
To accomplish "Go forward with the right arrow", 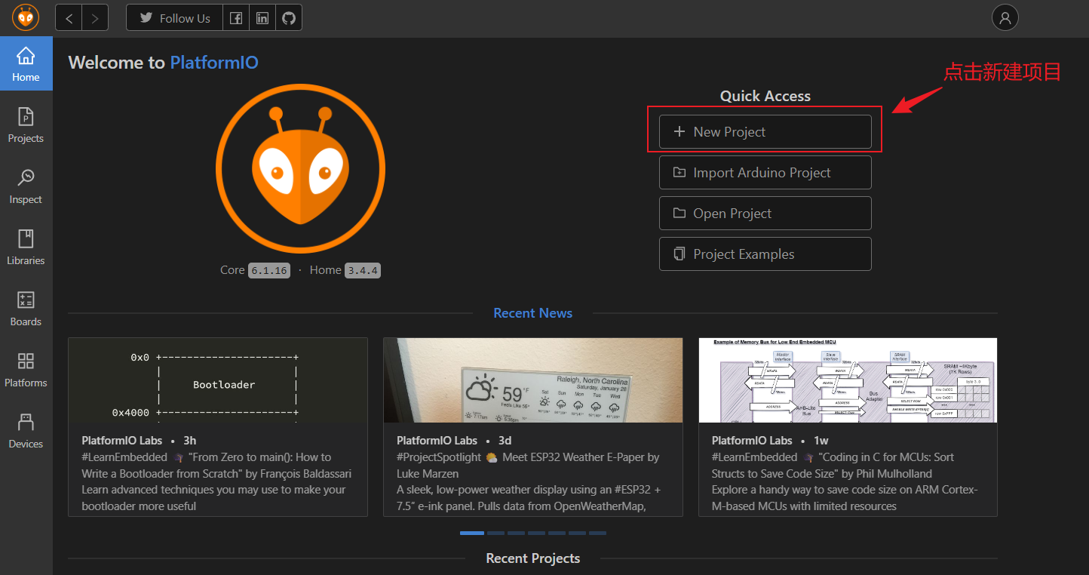I will click(x=95, y=18).
